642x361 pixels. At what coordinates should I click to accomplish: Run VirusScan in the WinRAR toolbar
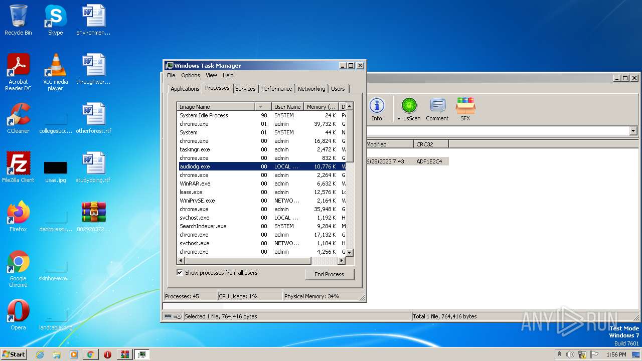[x=409, y=109]
